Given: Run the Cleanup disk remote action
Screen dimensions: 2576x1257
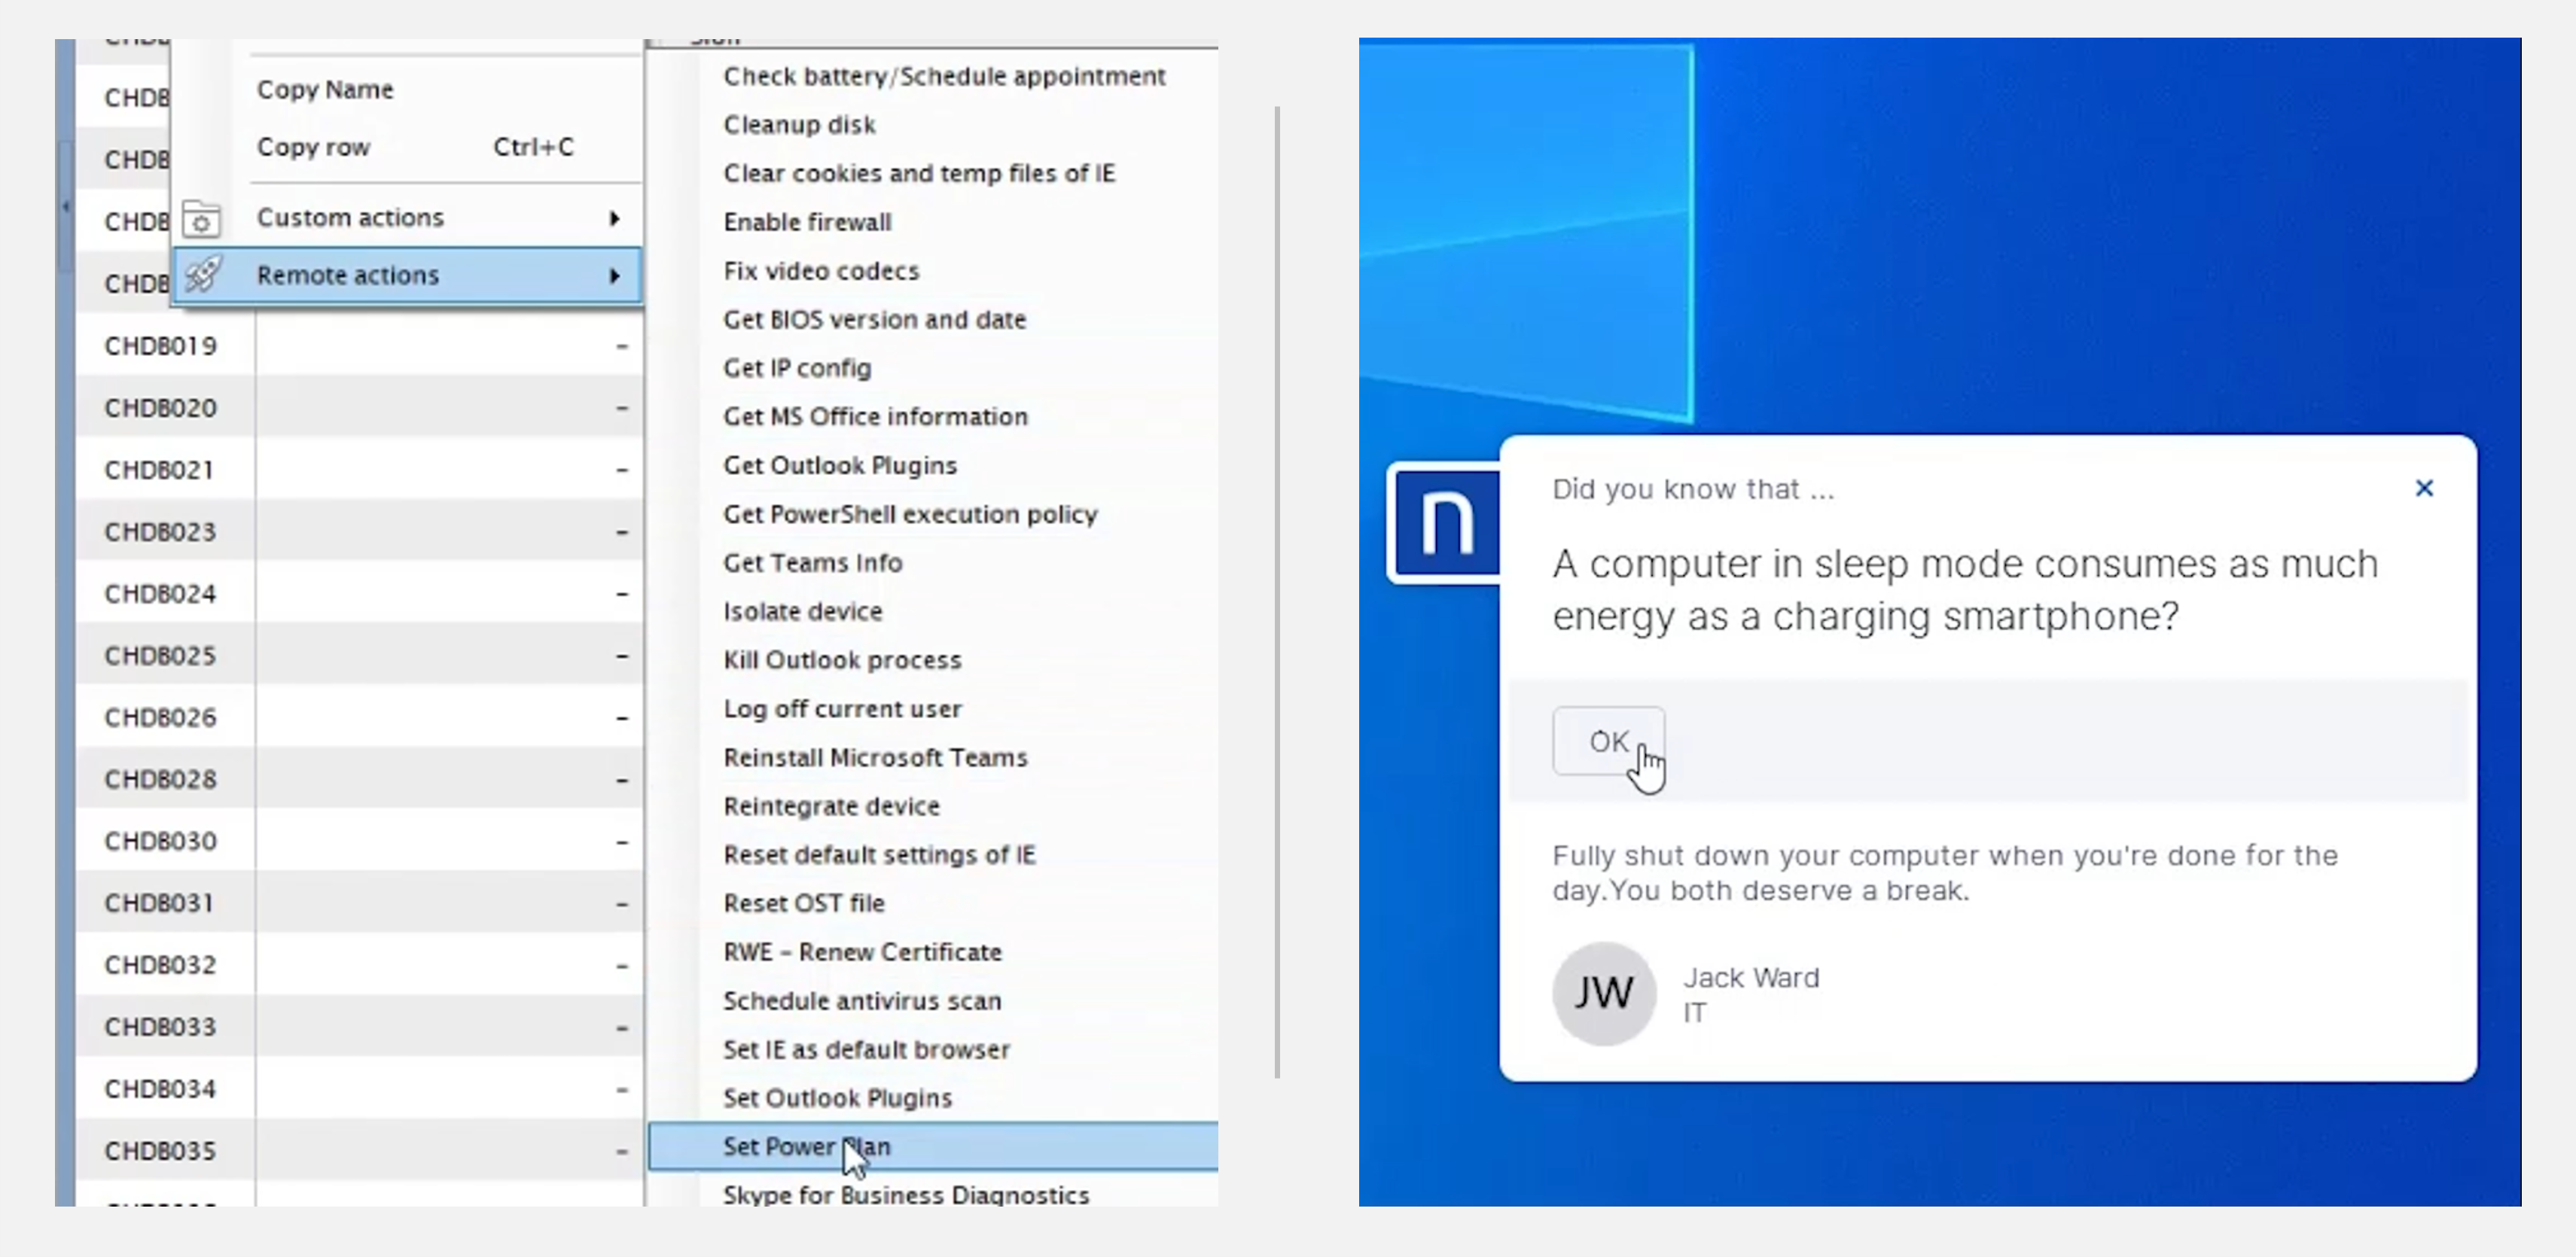Looking at the screenshot, I should [799, 125].
